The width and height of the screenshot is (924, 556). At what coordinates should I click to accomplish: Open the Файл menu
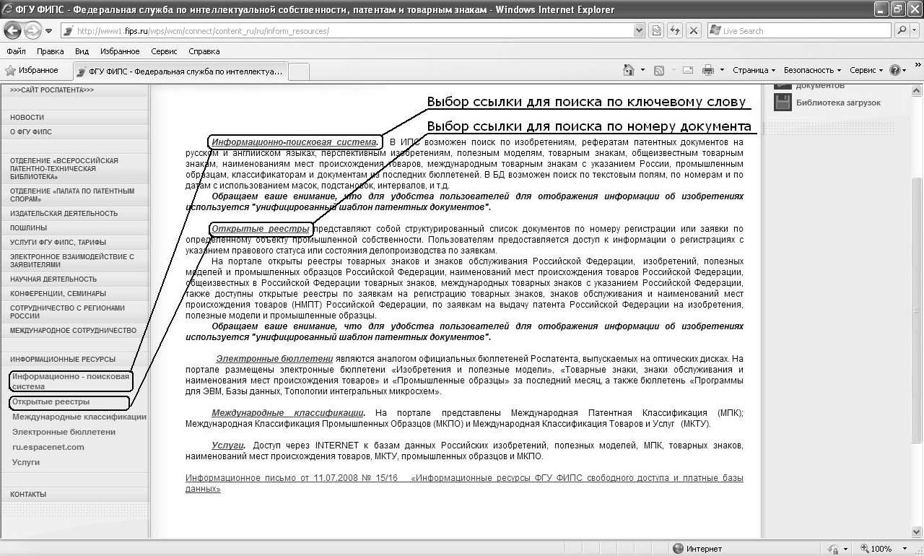[x=16, y=51]
